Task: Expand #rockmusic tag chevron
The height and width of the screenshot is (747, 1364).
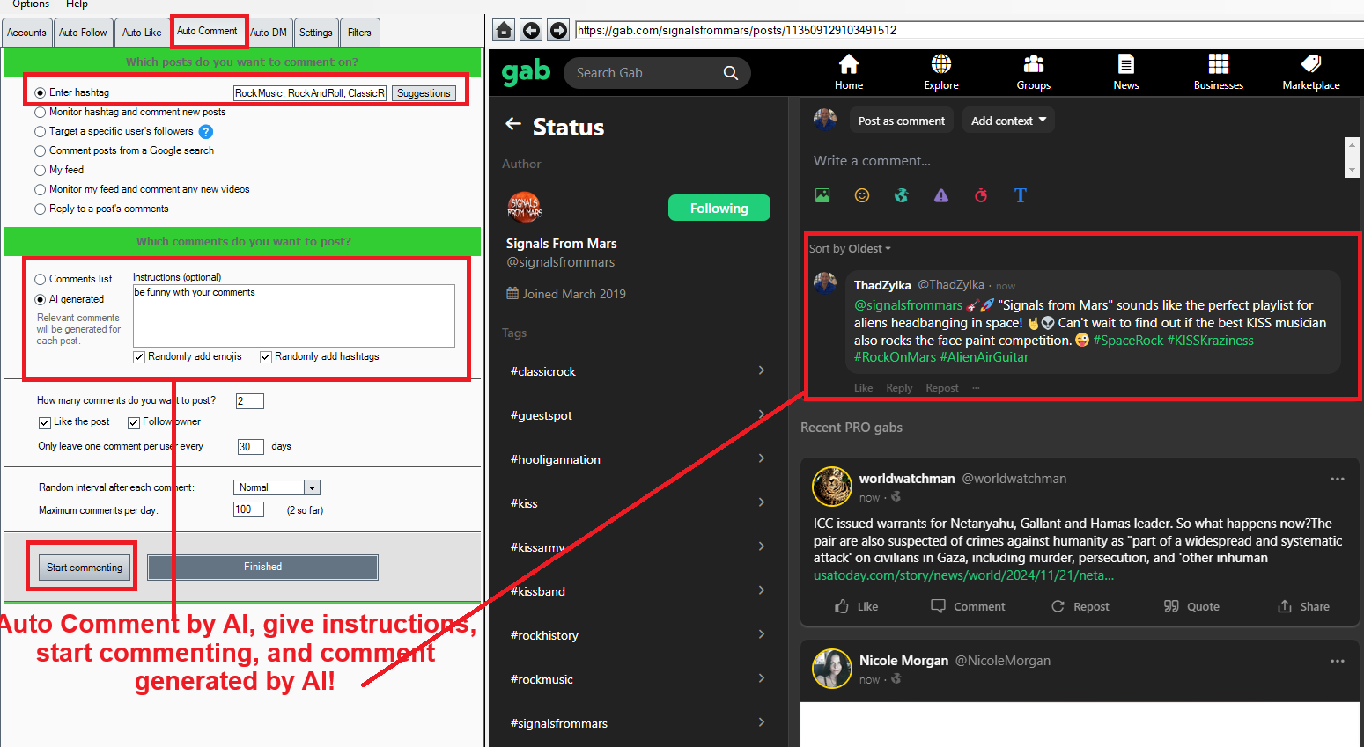Action: point(762,678)
